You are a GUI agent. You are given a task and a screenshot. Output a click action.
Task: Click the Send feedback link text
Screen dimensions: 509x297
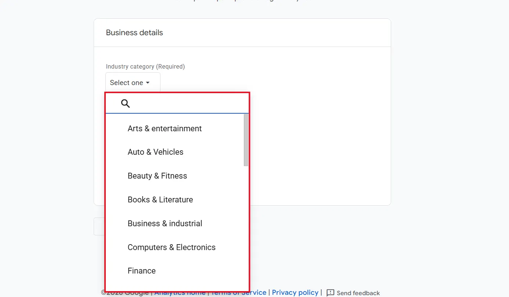pyautogui.click(x=358, y=293)
